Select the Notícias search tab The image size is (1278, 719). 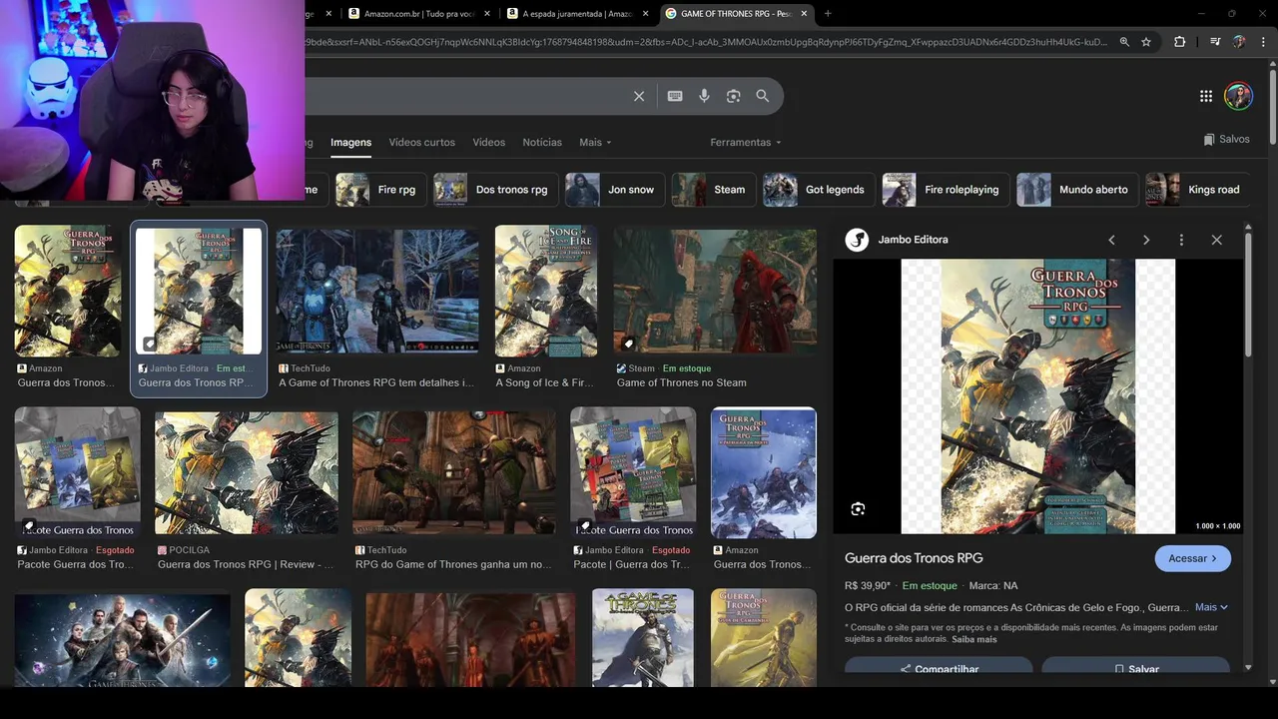point(542,142)
